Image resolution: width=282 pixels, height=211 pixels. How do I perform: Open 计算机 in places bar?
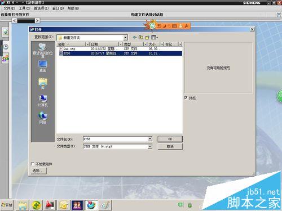tap(43, 101)
